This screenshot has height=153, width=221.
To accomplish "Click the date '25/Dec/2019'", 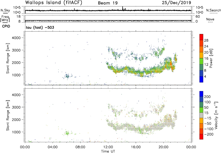I will [177, 3].
